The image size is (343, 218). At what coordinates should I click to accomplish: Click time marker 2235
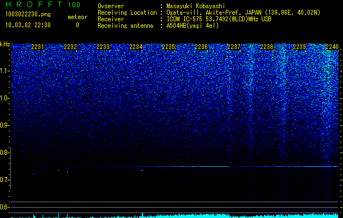click(x=169, y=47)
